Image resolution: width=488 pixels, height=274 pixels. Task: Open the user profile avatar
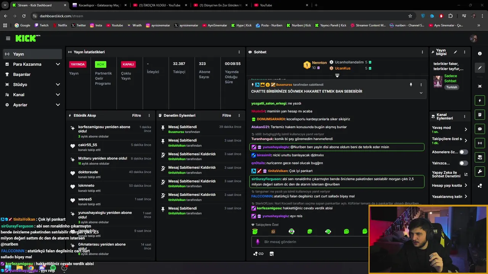point(474,38)
